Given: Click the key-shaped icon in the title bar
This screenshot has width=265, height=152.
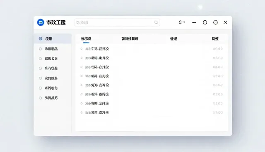Looking at the screenshot, I should pyautogui.click(x=182, y=22).
